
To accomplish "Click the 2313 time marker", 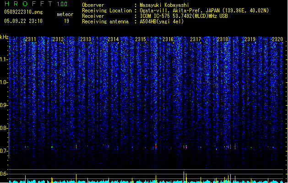I will coord(86,39).
